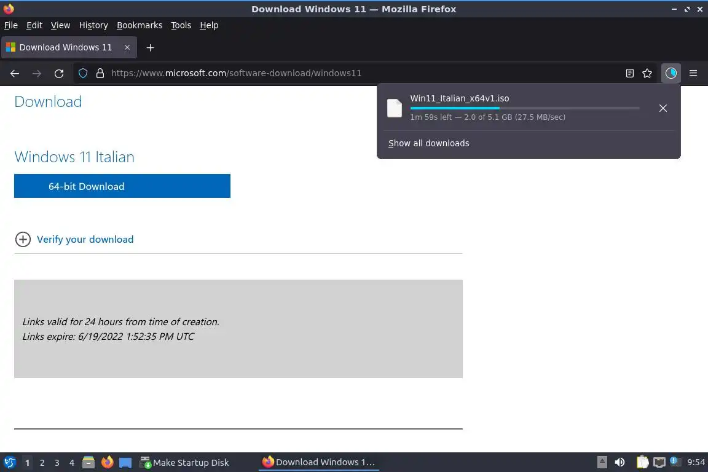Select the Download Windows 11 tab
Image resolution: width=708 pixels, height=472 pixels.
pyautogui.click(x=69, y=47)
